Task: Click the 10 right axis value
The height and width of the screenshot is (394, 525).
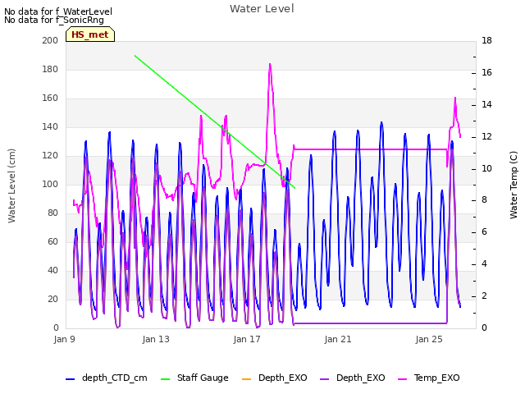Action: coord(486,168)
